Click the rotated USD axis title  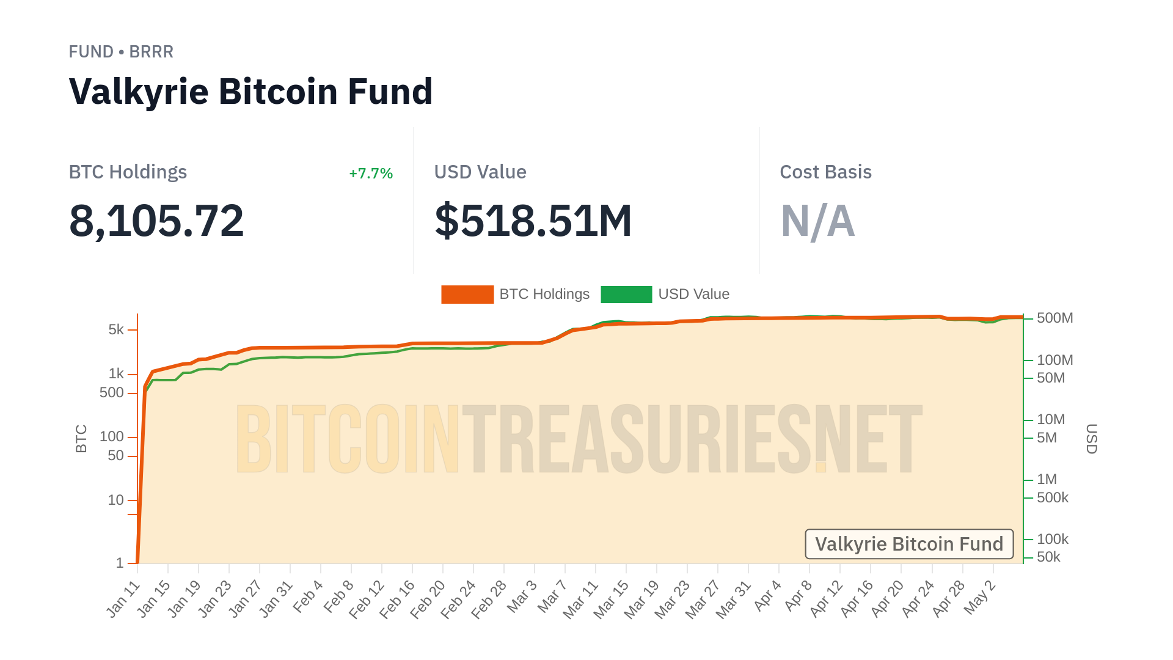[1091, 439]
